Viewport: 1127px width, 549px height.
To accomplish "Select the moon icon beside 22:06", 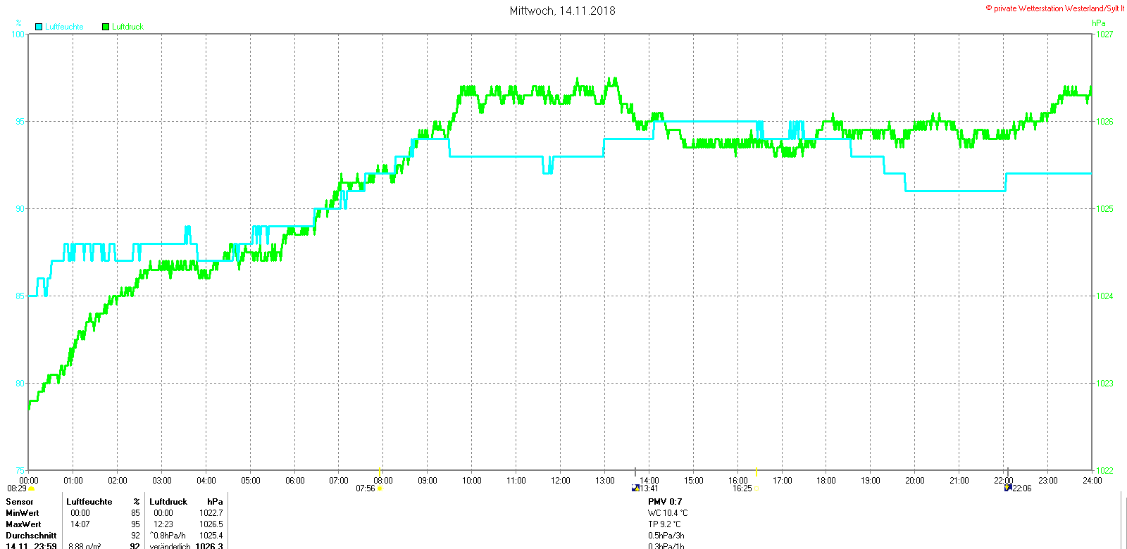I will [1008, 488].
